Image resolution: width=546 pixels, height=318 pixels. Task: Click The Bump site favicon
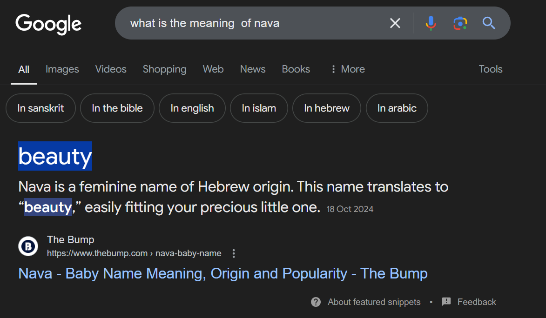pos(28,246)
